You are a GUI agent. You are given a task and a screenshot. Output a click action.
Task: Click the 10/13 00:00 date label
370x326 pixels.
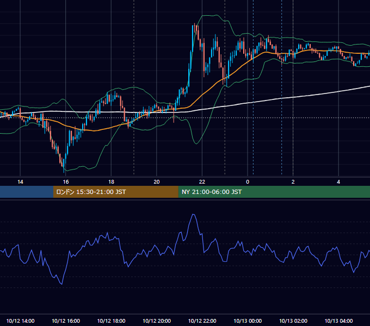click(248, 321)
